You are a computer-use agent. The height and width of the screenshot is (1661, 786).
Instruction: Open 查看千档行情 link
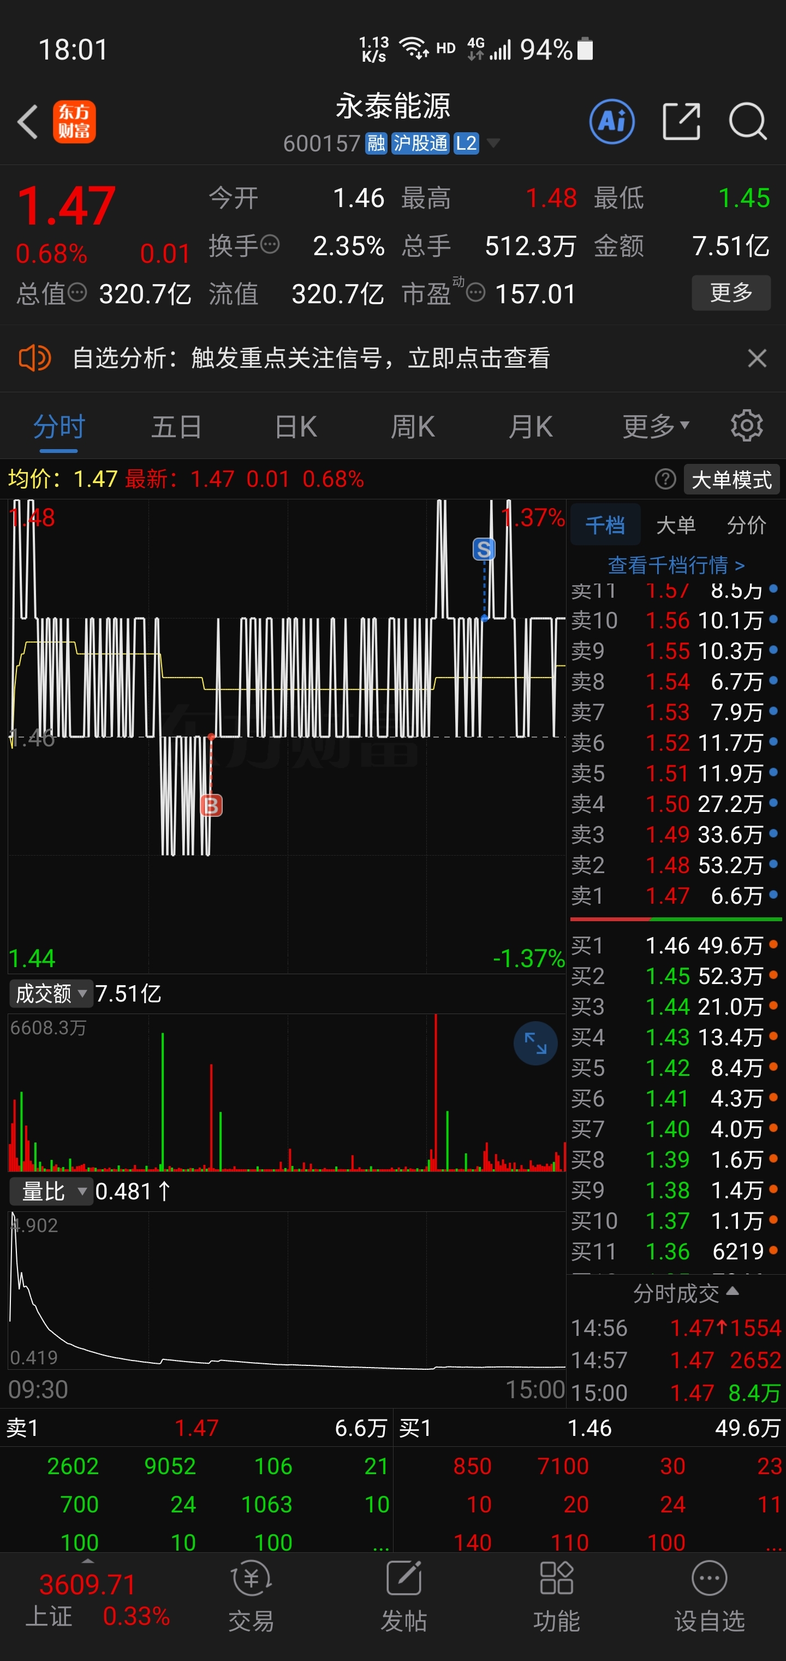coord(676,566)
